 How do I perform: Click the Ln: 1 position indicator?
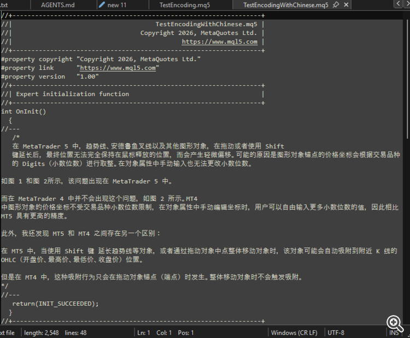click(144, 333)
